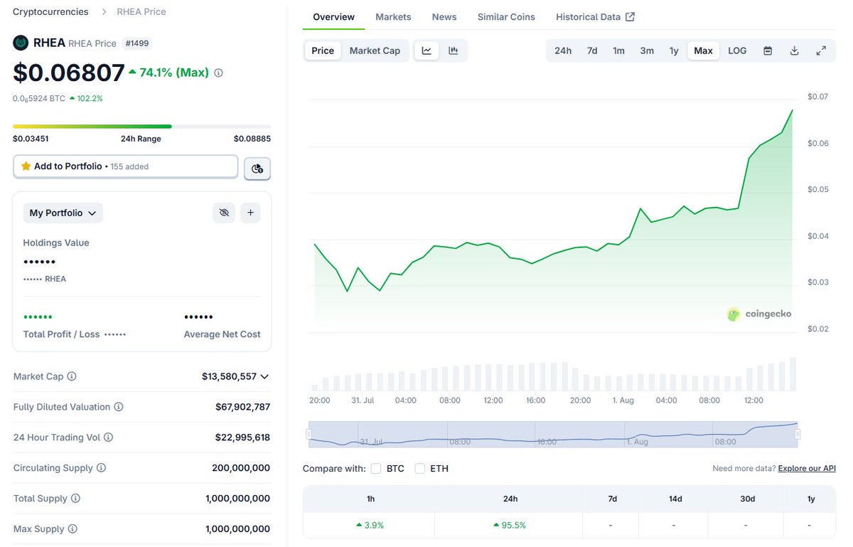This screenshot has height=547, width=853.
Task: Click the Market Cap info icon
Action: [72, 376]
